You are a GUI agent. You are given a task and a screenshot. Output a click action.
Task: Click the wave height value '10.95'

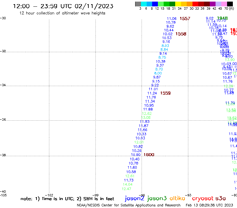(x=149, y=105)
